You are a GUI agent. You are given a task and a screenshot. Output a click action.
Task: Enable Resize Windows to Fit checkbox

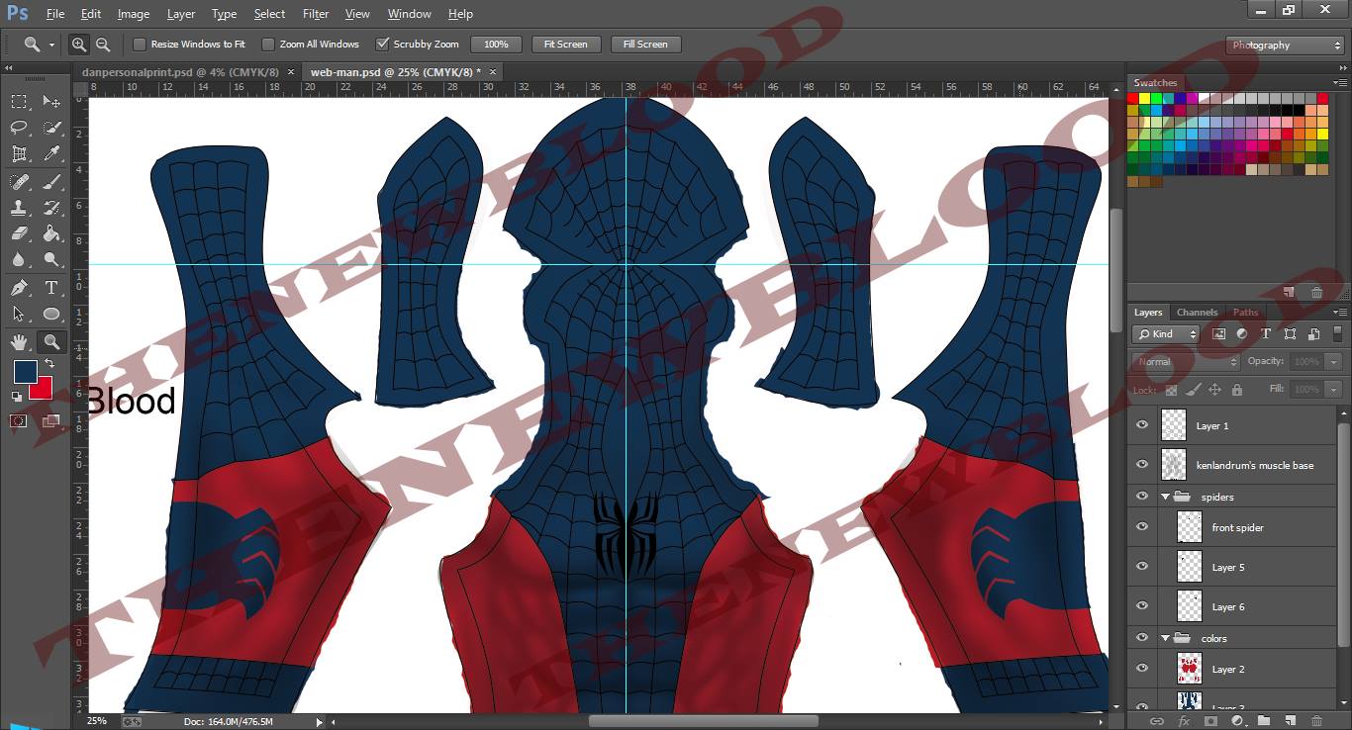click(x=140, y=45)
